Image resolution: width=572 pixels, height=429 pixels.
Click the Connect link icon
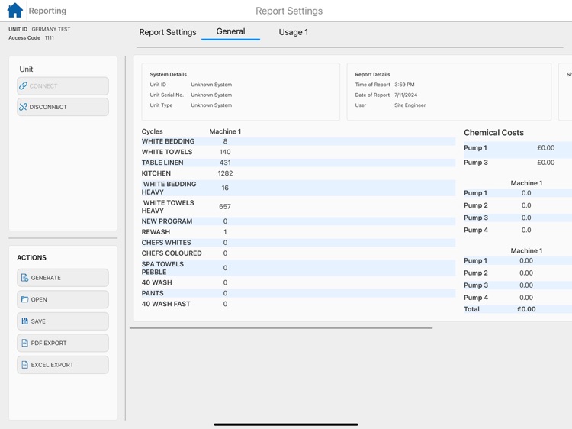pyautogui.click(x=23, y=85)
